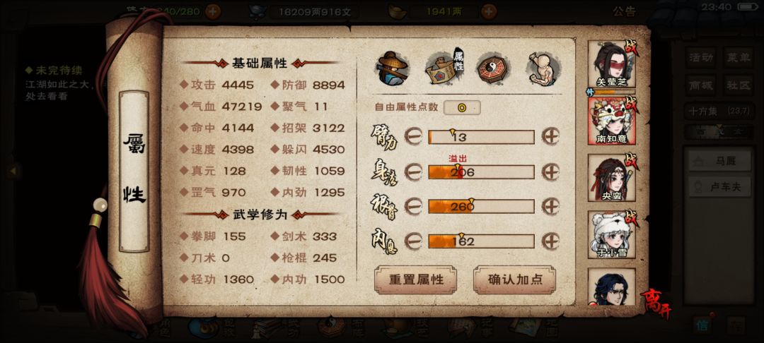Confirm points with 确认加点
This screenshot has height=343, width=764.
point(514,280)
